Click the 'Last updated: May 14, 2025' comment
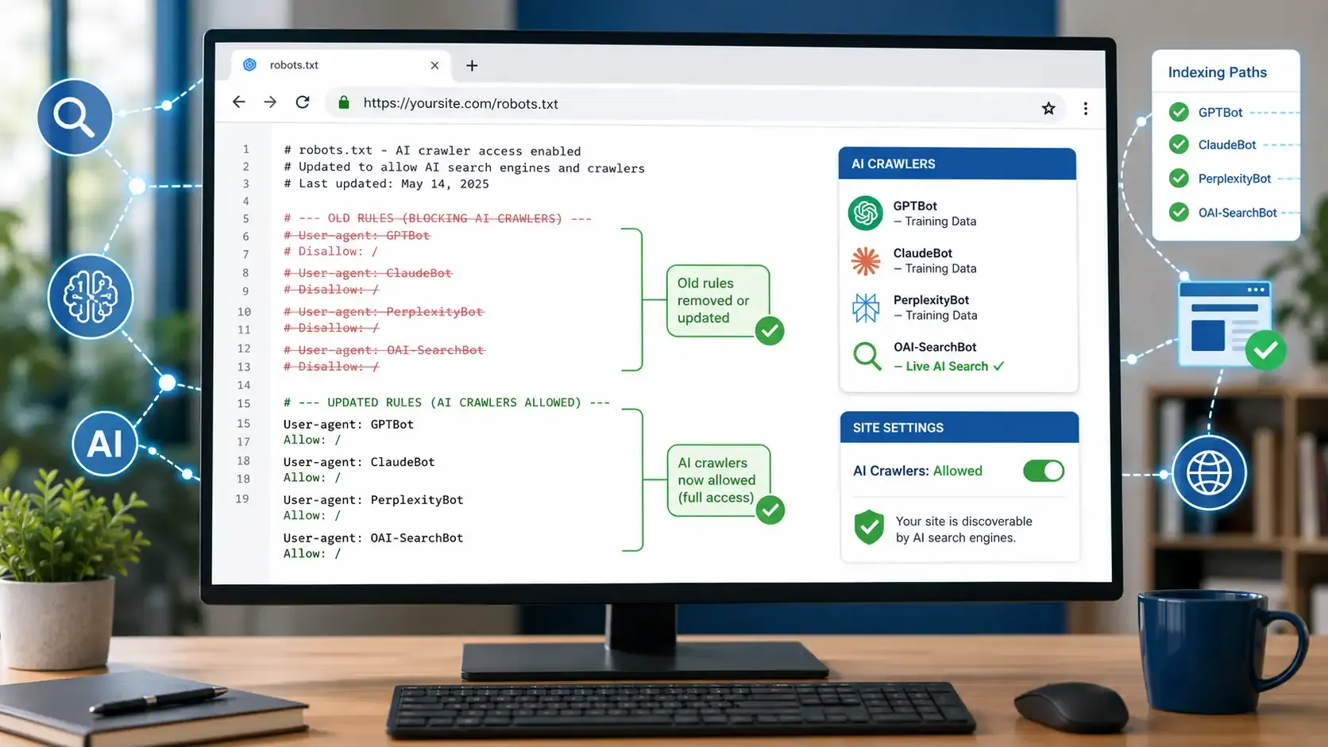The image size is (1328, 747). (x=386, y=183)
